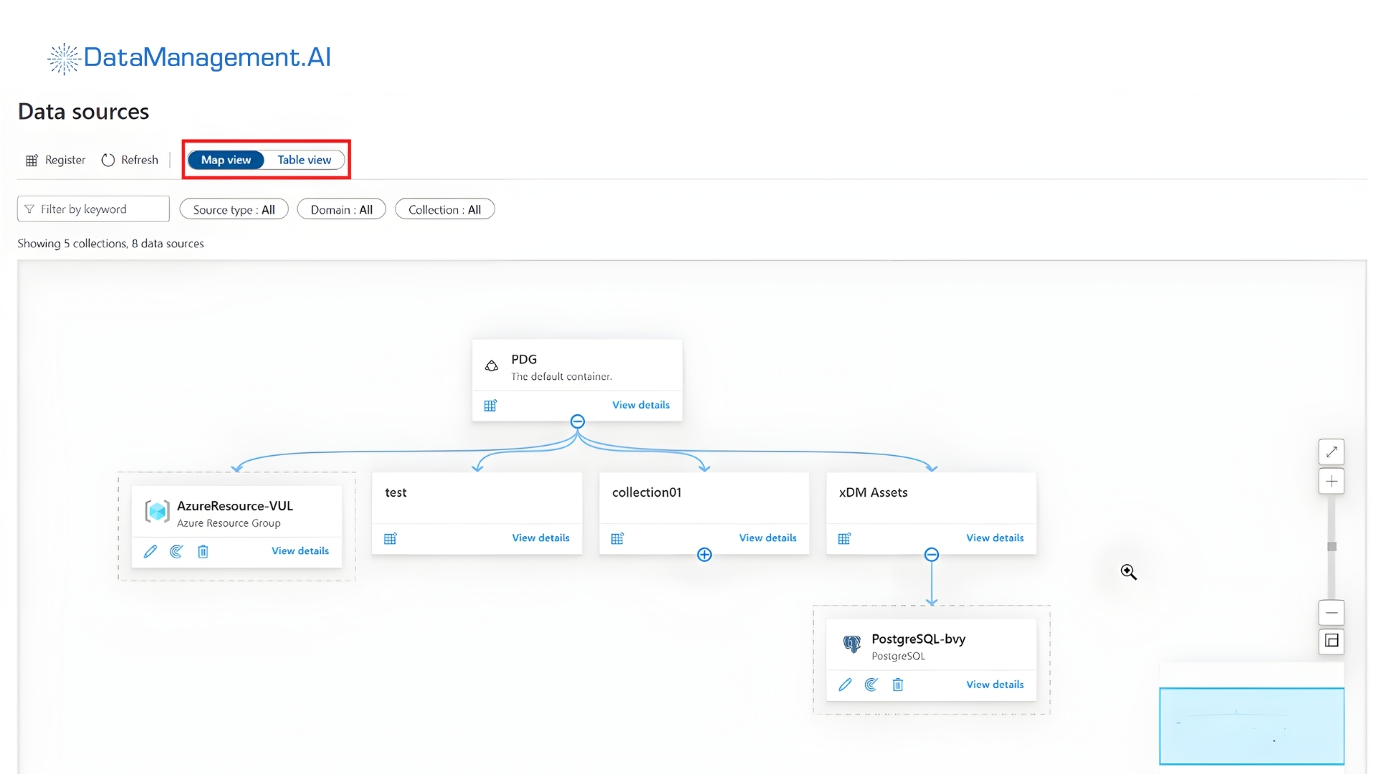This screenshot has height=774, width=1376.
Task: Click the Filter by keyword field
Action: click(x=92, y=209)
